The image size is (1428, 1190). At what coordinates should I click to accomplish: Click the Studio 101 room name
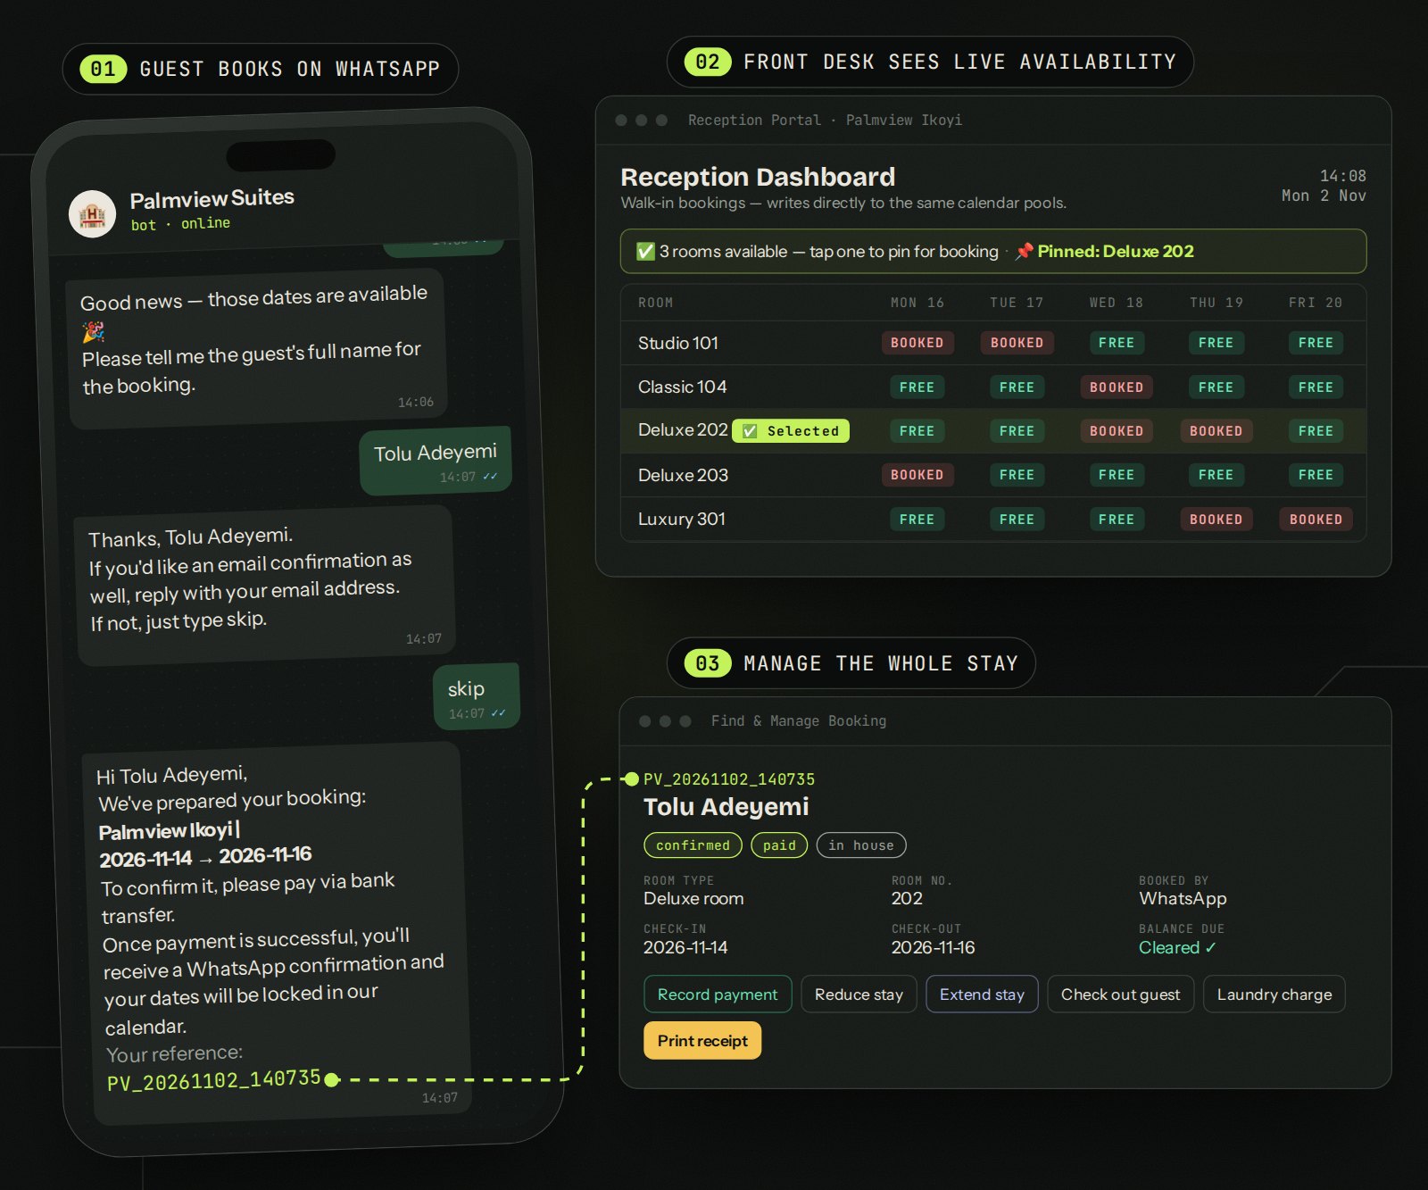pos(677,343)
